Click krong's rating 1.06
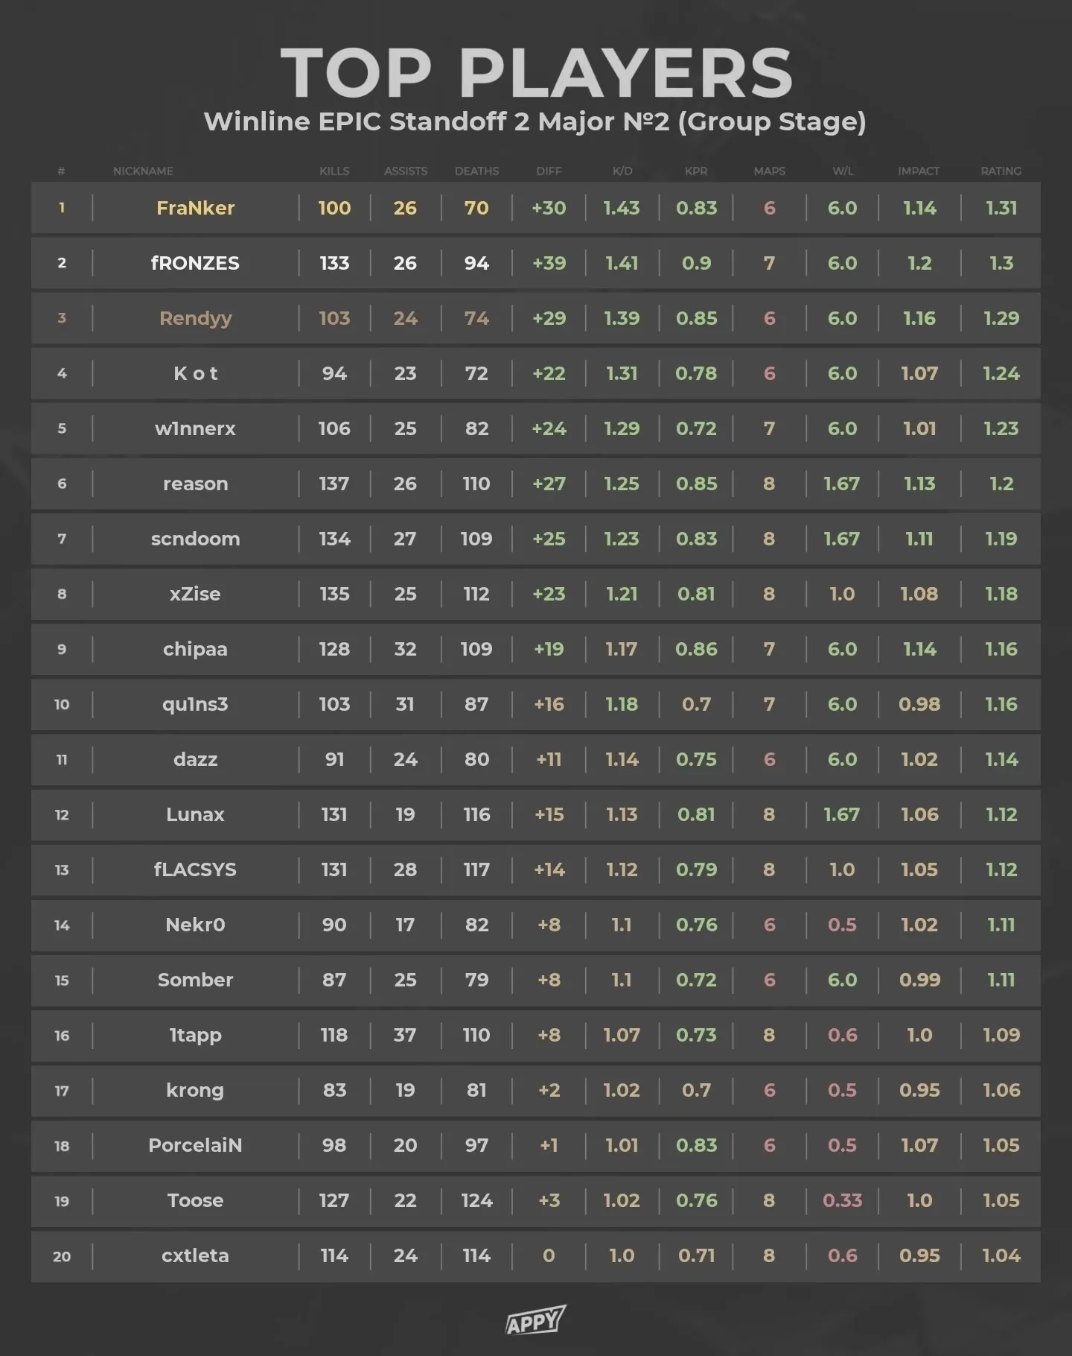Image resolution: width=1072 pixels, height=1356 pixels. (1001, 1090)
